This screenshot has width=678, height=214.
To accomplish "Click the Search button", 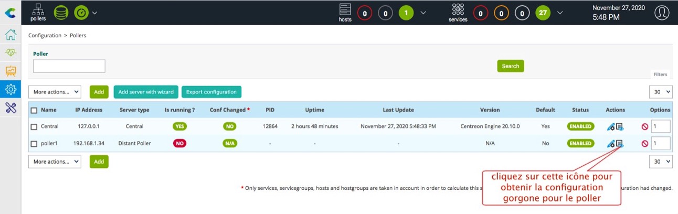I will 510,66.
